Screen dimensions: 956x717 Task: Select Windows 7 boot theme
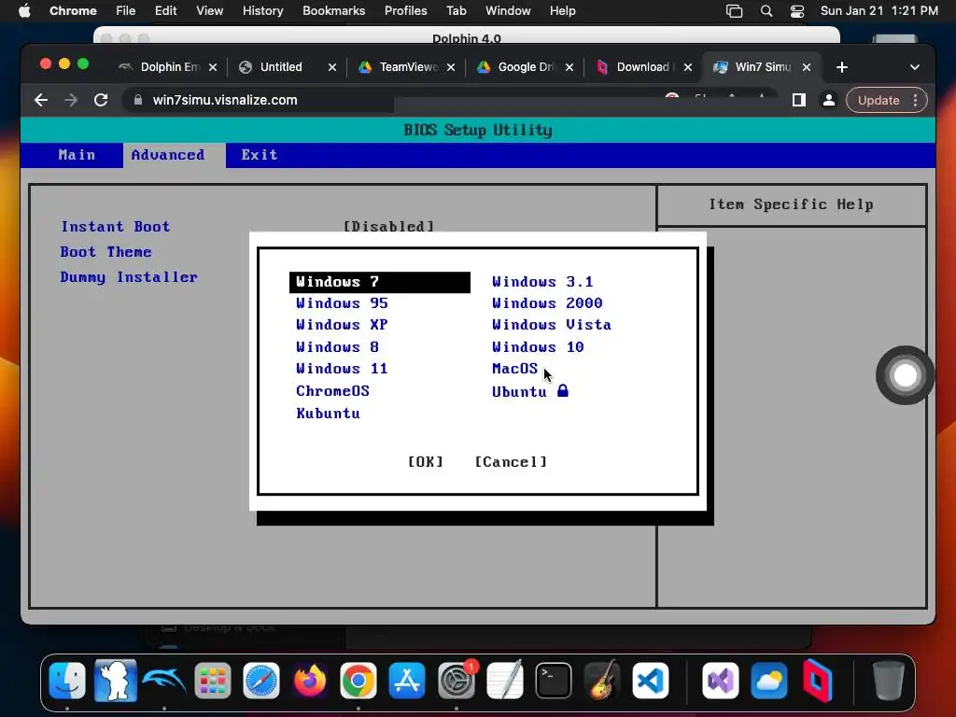pos(380,282)
